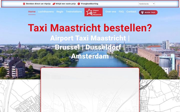Click the Bereken direct uw ritprijs text
The image size is (180, 112).
[x=38, y=4]
